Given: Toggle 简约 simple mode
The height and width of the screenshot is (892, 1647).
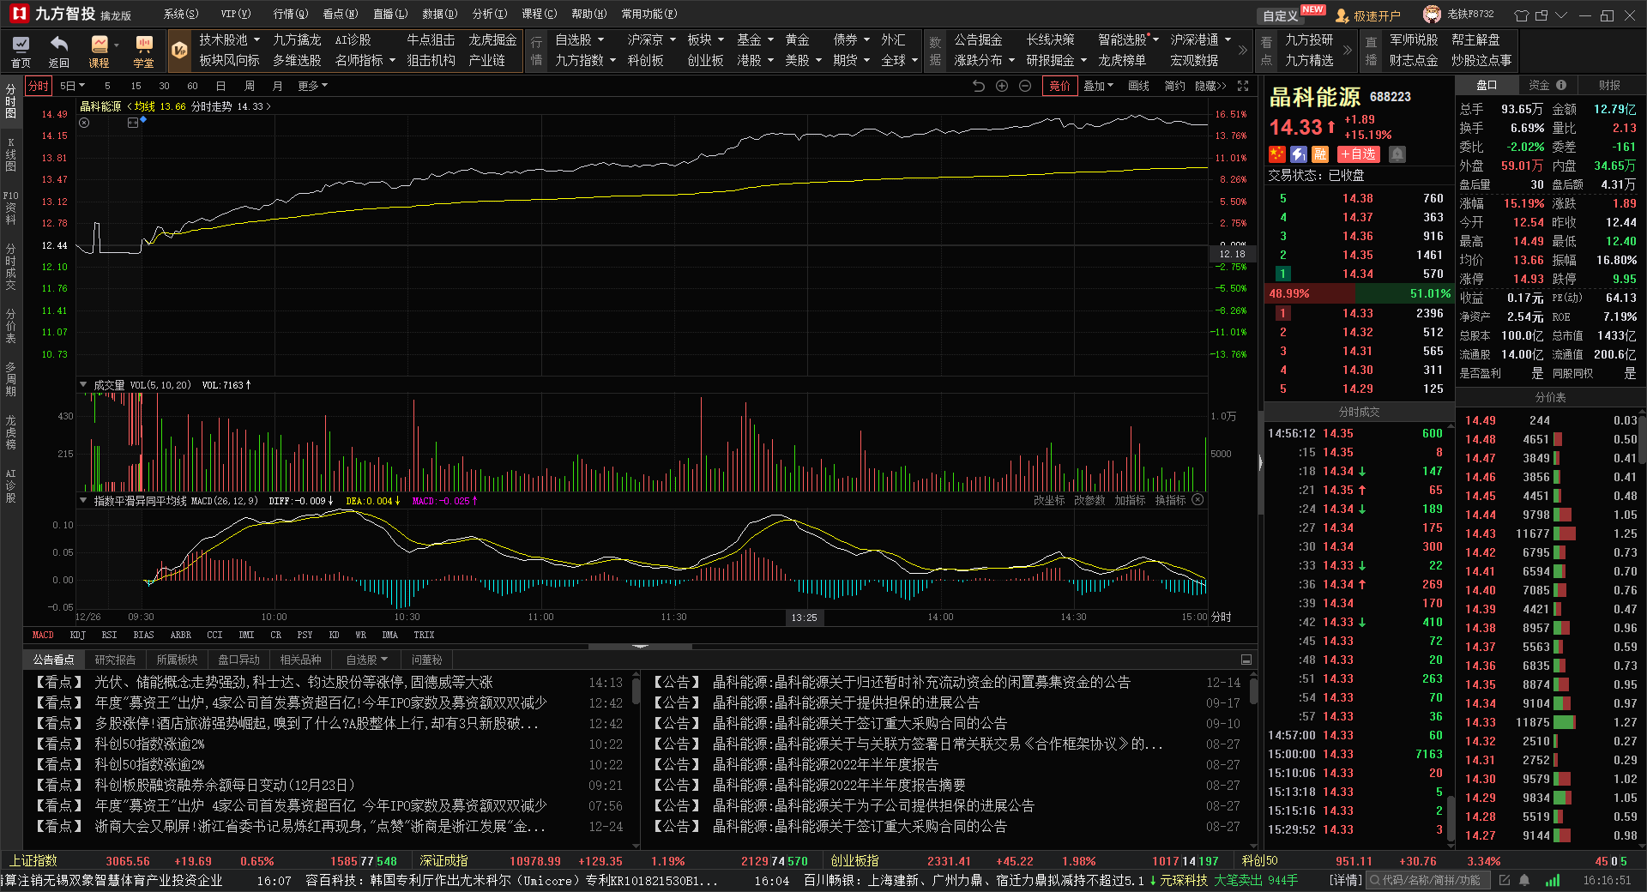Looking at the screenshot, I should pyautogui.click(x=1174, y=86).
